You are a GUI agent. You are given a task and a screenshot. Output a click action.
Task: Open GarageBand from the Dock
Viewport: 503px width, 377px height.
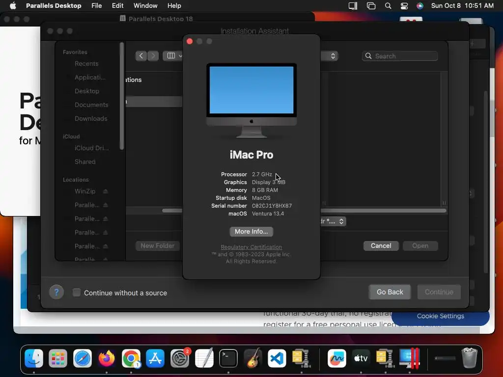click(252, 358)
